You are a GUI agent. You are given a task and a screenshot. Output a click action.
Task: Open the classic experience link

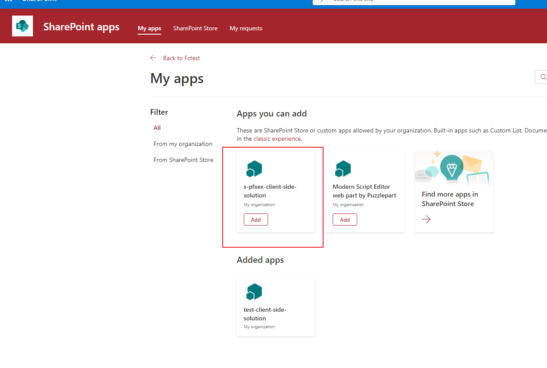click(x=277, y=139)
